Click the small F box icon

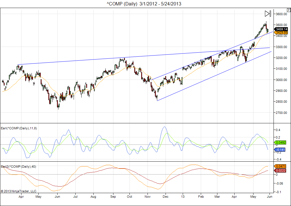(x=288, y=10)
